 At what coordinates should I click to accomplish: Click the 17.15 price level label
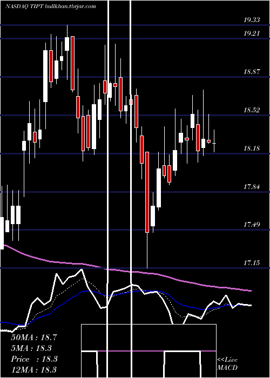(x=252, y=262)
